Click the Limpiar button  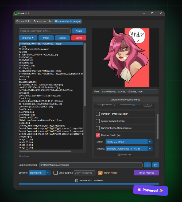click(62, 38)
